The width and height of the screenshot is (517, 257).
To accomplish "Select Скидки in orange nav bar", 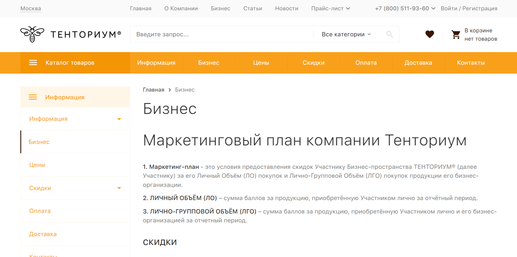I will [314, 63].
